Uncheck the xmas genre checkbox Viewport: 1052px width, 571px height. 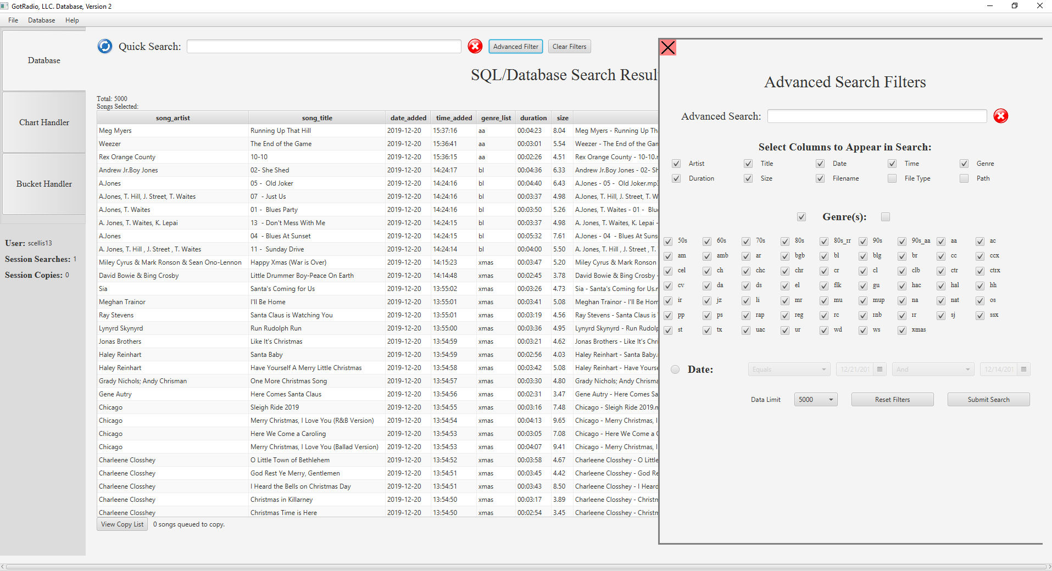[901, 330]
